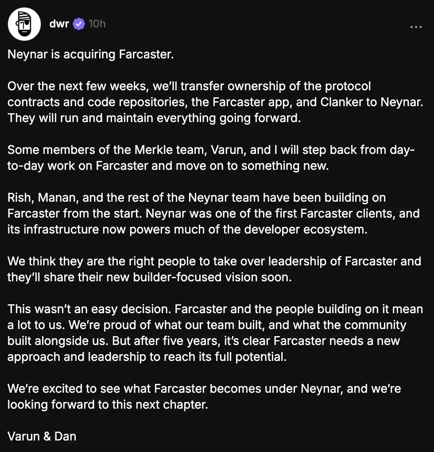Click the signature line Varun & Dan
The height and width of the screenshot is (452, 434).
[x=41, y=436]
